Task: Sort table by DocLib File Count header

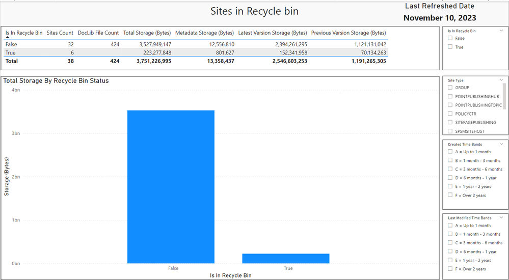Action: point(98,33)
